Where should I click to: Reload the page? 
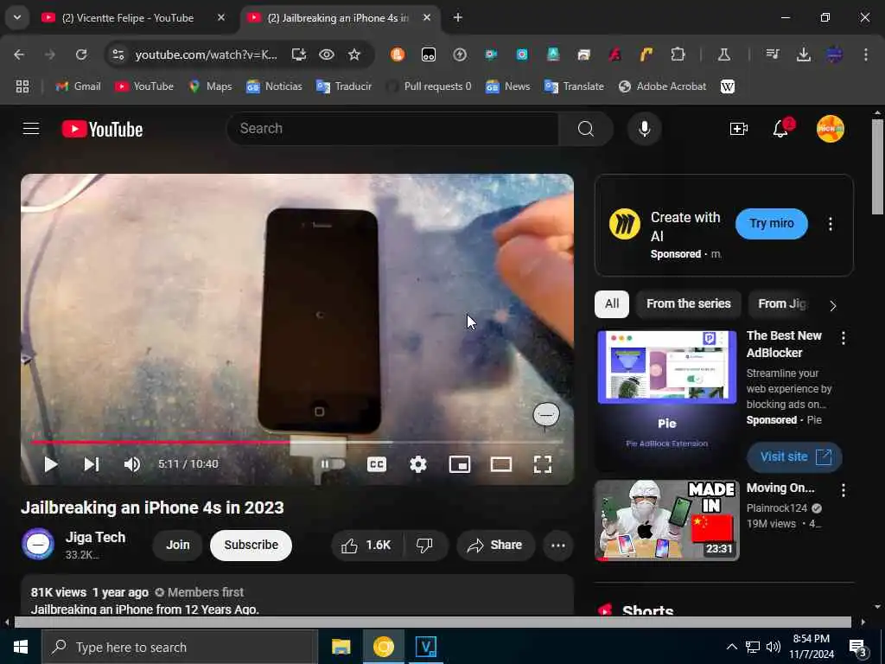(81, 54)
